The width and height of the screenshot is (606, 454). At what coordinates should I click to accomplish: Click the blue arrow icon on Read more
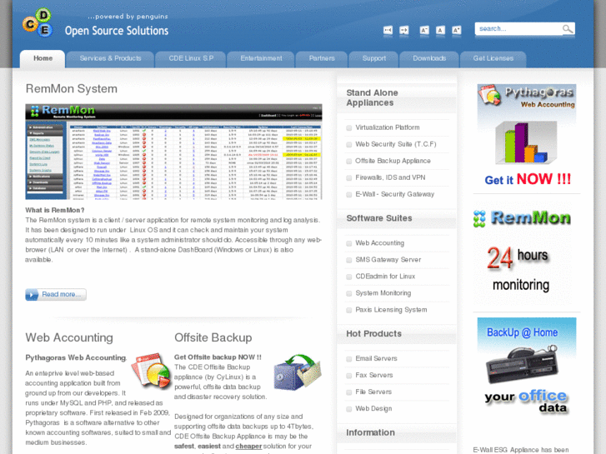click(32, 294)
